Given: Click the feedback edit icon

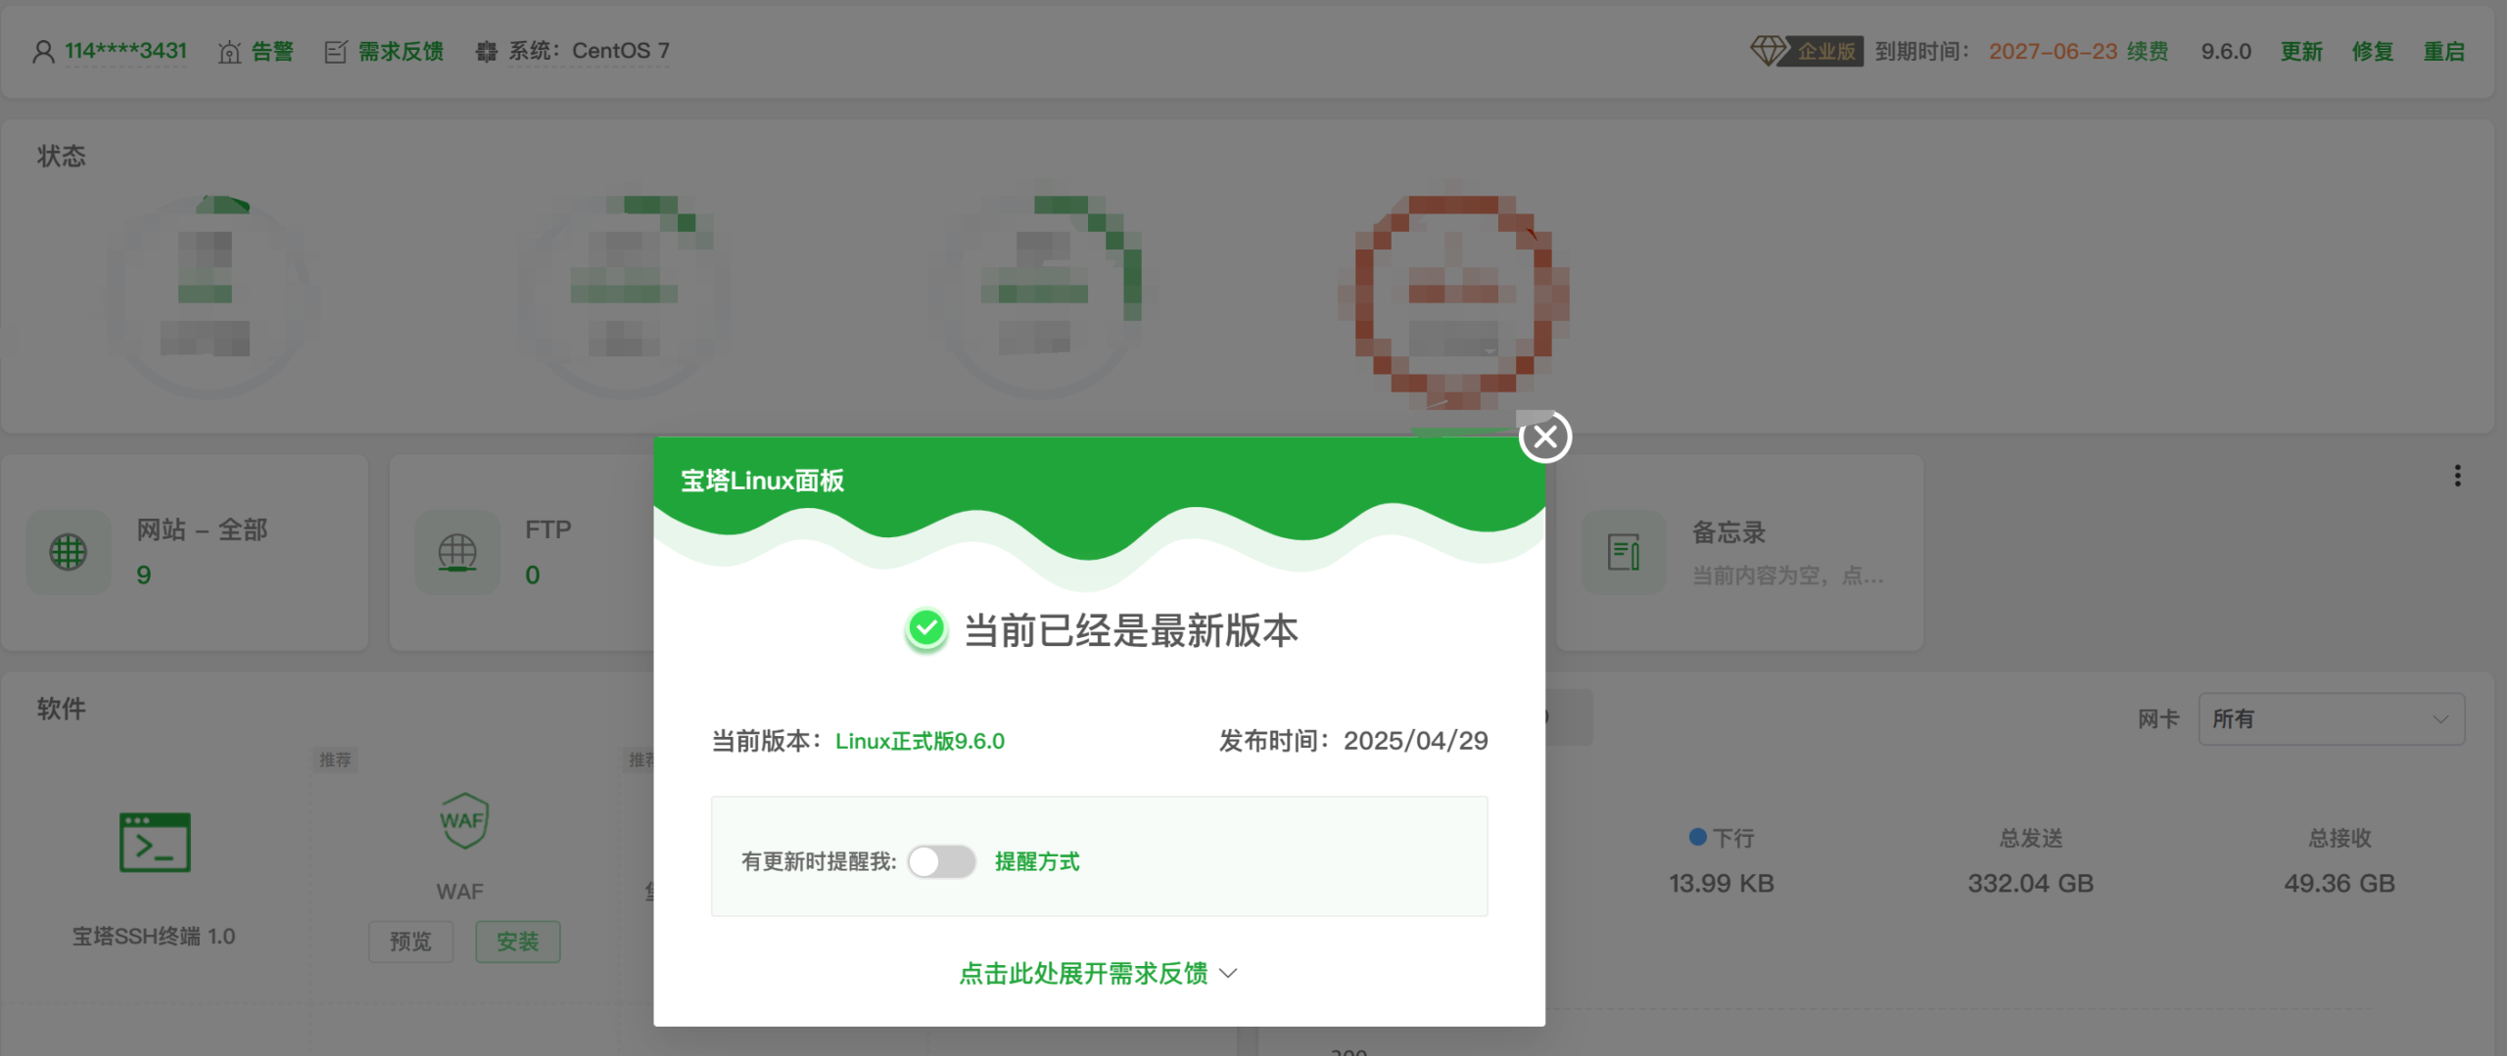Looking at the screenshot, I should [336, 52].
